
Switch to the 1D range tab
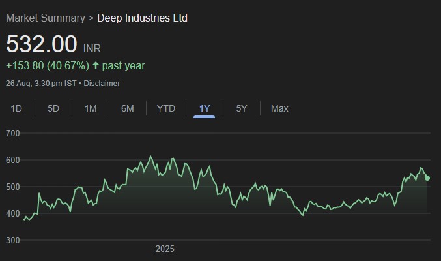(16, 108)
